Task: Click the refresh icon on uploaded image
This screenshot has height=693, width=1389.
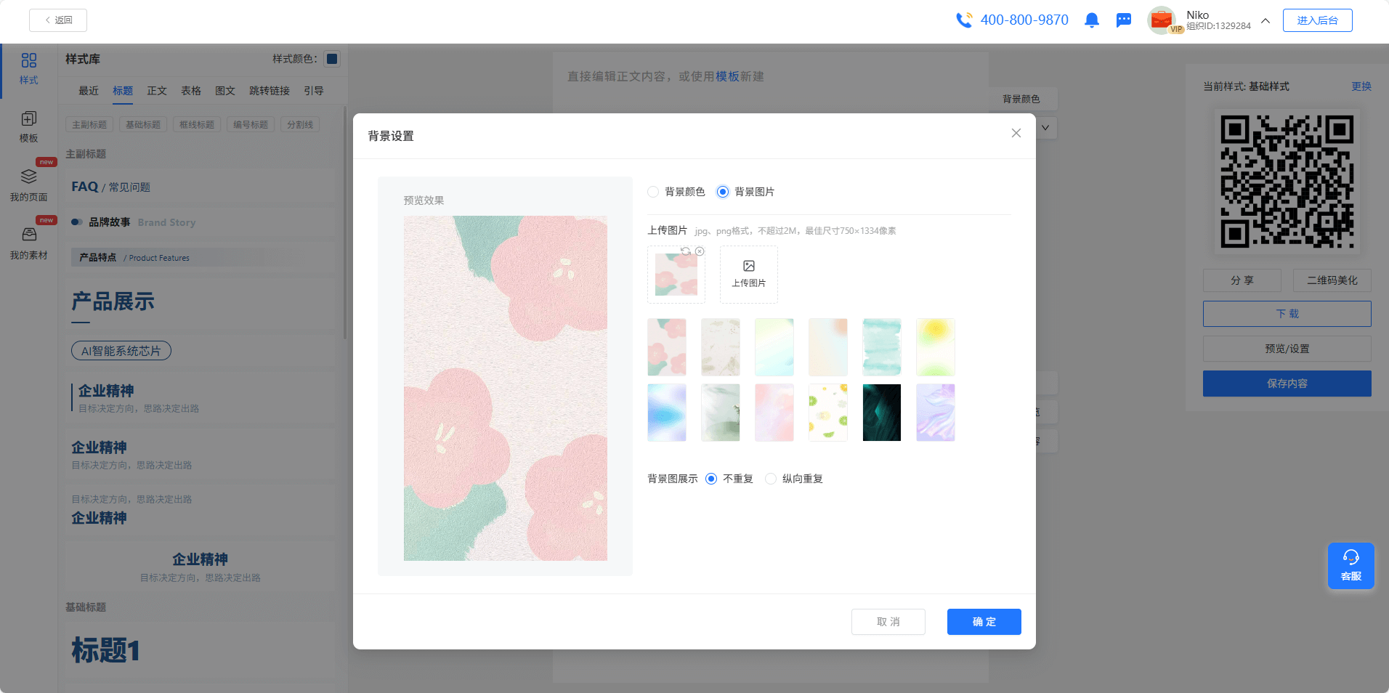Action: 685,251
